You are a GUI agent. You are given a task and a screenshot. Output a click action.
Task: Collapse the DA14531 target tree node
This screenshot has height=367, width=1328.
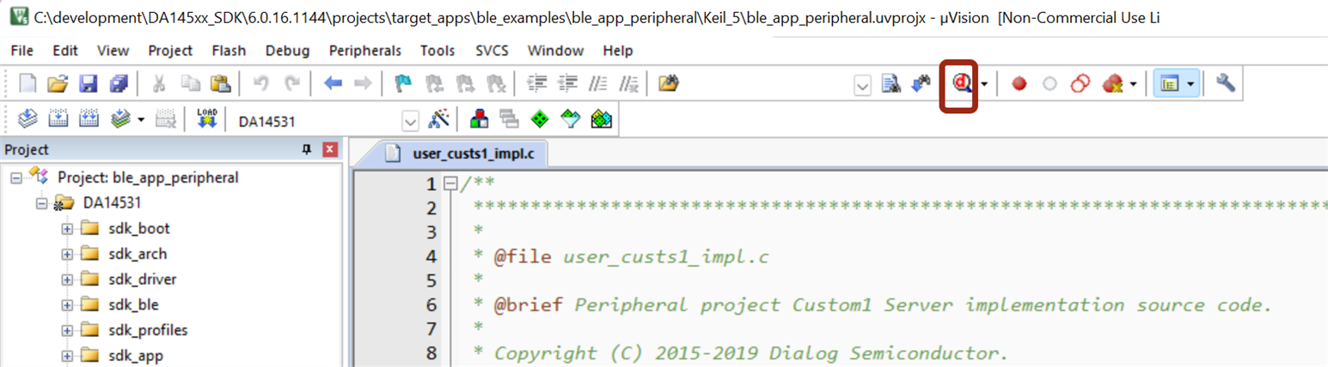pos(41,203)
